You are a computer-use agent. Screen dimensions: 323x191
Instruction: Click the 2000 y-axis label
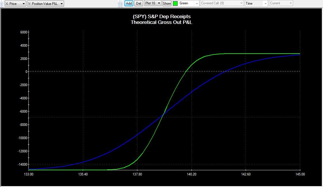pos(24,59)
